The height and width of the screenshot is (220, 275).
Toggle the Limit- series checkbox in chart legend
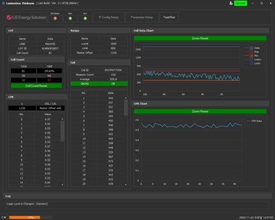tap(251, 63)
